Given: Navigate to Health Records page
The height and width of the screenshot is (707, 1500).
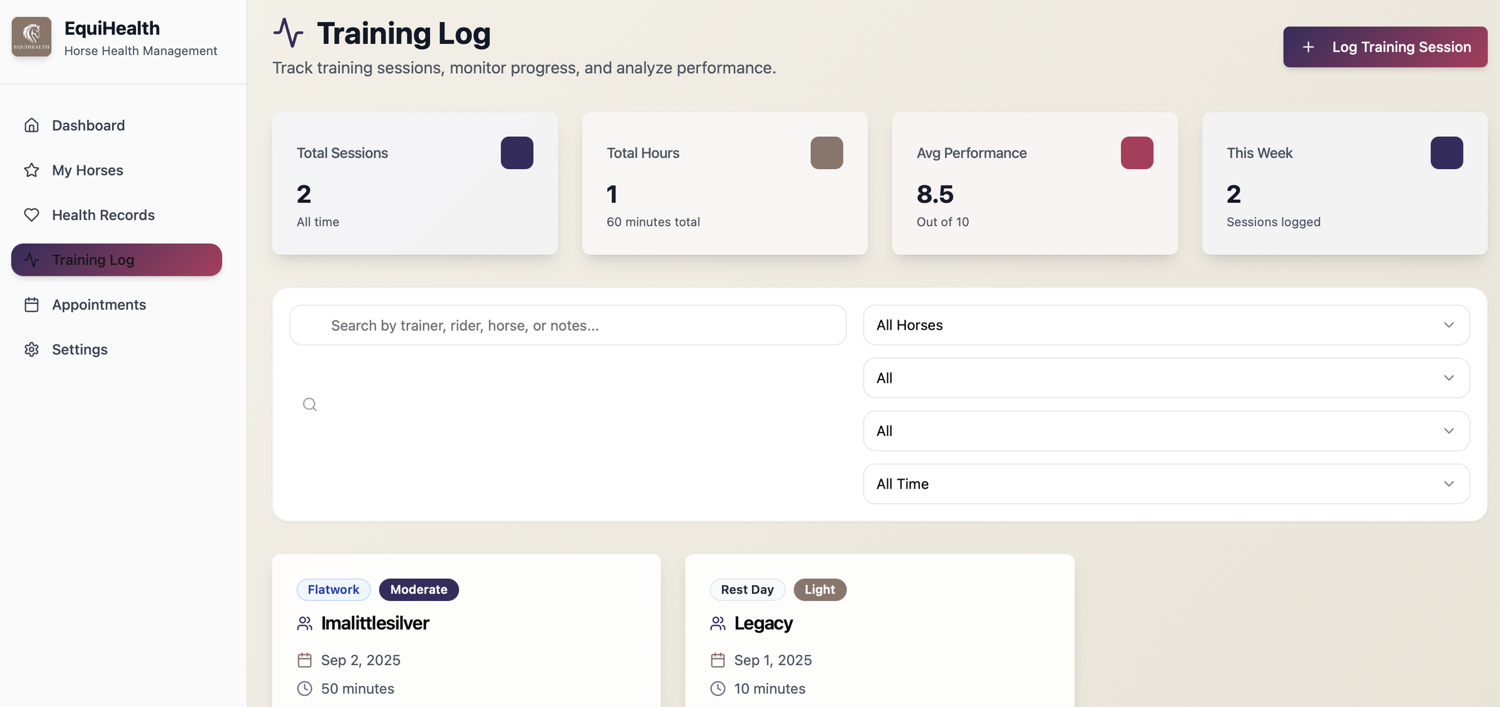Looking at the screenshot, I should tap(103, 215).
